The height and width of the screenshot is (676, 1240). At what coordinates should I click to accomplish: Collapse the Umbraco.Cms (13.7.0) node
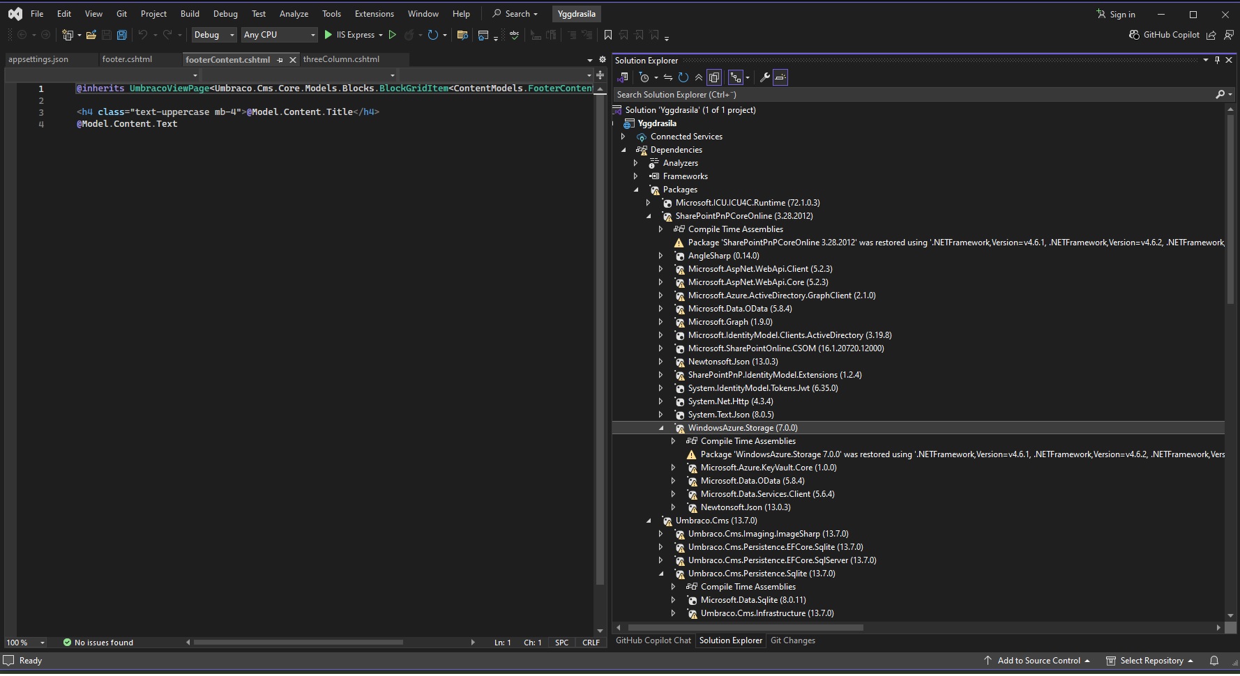coord(649,521)
